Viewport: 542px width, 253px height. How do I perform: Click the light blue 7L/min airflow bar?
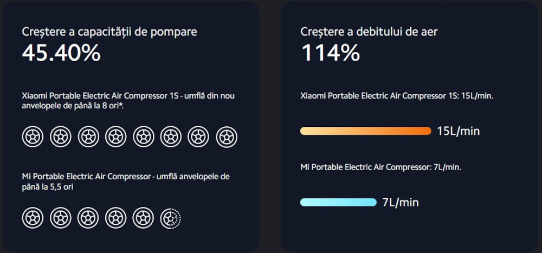tap(338, 202)
